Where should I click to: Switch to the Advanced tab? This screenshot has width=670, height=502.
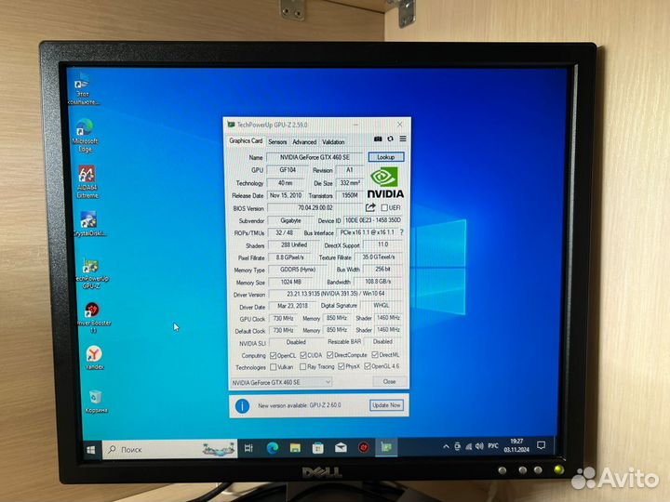pos(304,141)
